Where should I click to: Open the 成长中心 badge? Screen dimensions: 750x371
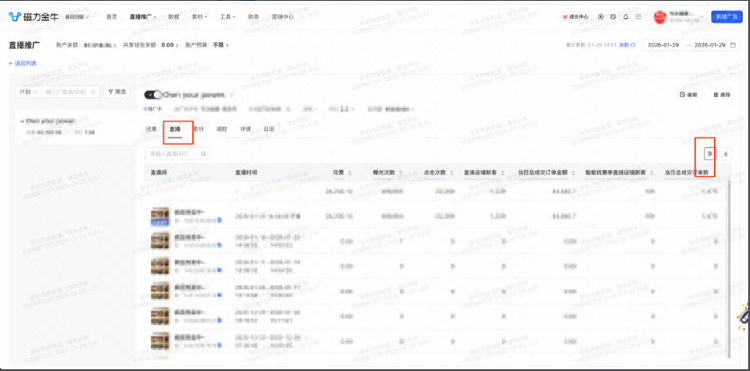click(x=576, y=17)
